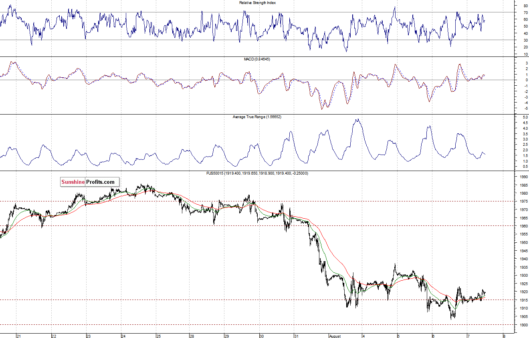The width and height of the screenshot is (529, 338).
Task: Click the date label 29
Action: (x=227, y=336)
